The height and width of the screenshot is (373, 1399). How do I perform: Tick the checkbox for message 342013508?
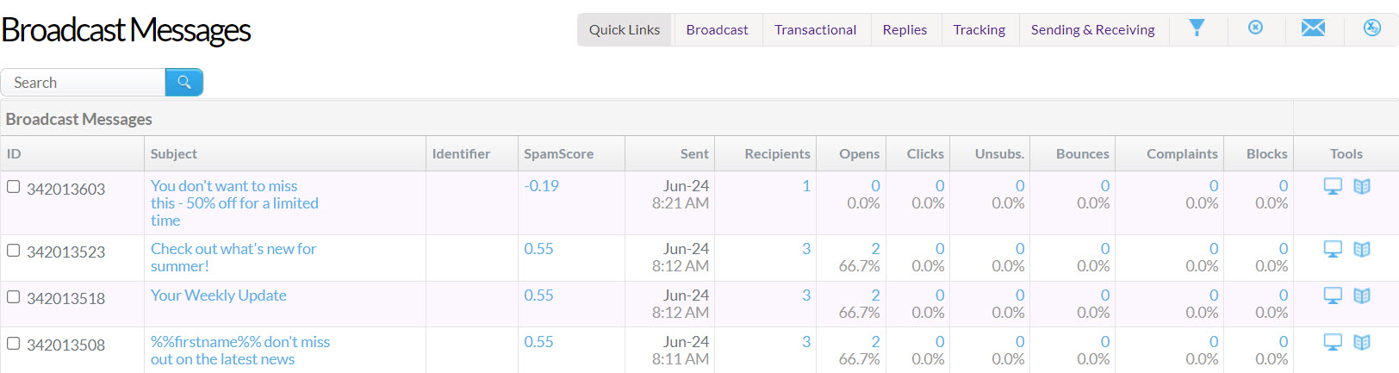pyautogui.click(x=14, y=344)
